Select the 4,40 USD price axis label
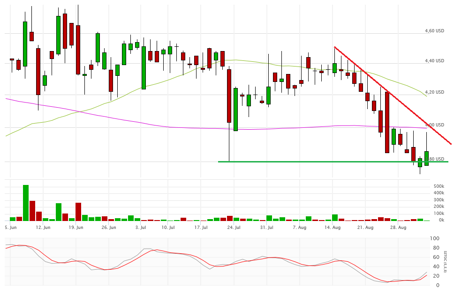Image resolution: width=454 pixels, height=302 pixels. click(434, 61)
